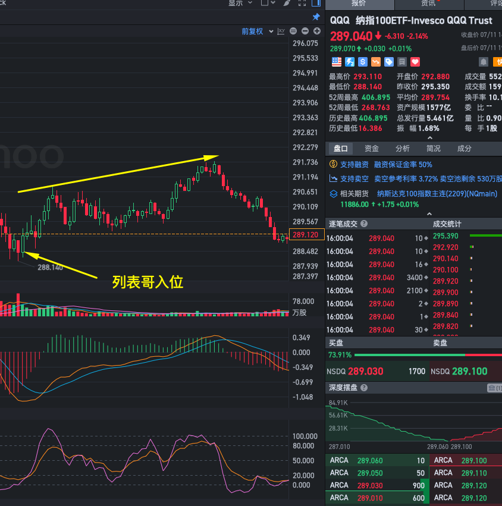This screenshot has height=506, width=502.
Task: Click the orange short-selling trend icon
Action: coord(376,62)
